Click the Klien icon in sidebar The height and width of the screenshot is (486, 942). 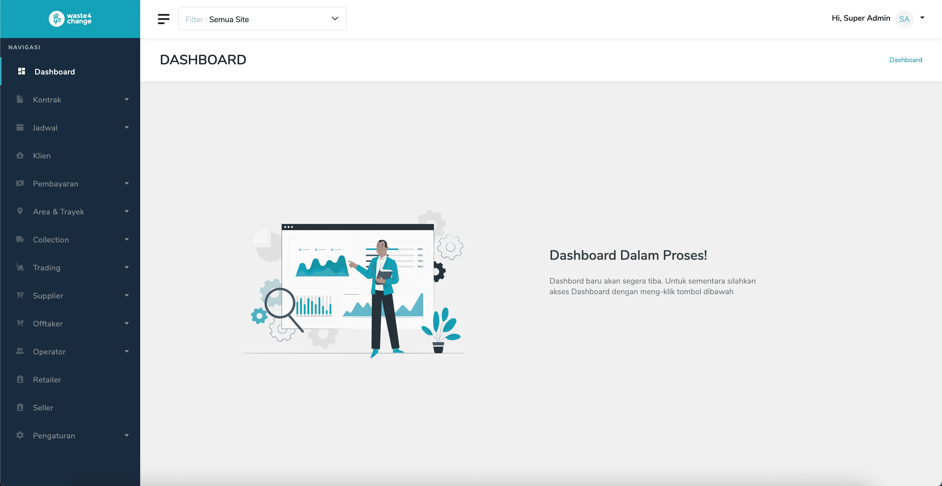[x=20, y=156]
